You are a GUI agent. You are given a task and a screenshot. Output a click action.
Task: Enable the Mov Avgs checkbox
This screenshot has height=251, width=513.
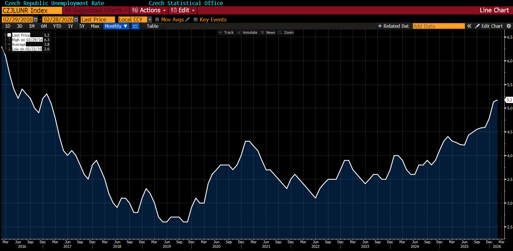pyautogui.click(x=157, y=19)
